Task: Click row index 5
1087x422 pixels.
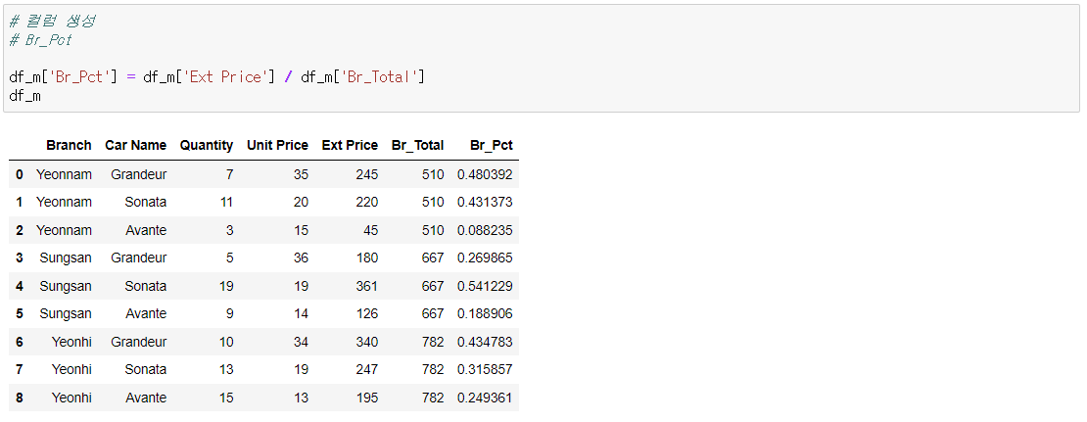Action: [20, 314]
